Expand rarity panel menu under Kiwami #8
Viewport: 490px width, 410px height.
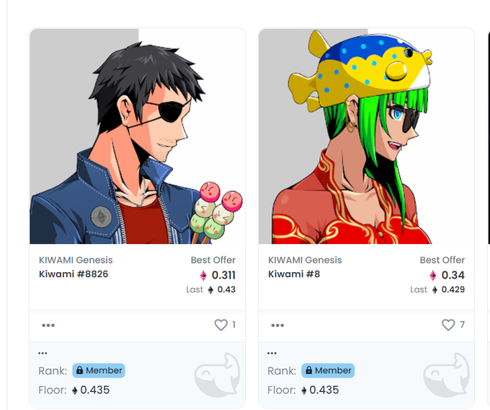pyautogui.click(x=272, y=354)
